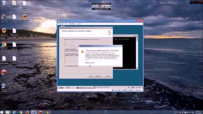Open the Dispositivos menu in VirtualBox
The image size is (203, 114).
(72, 24)
